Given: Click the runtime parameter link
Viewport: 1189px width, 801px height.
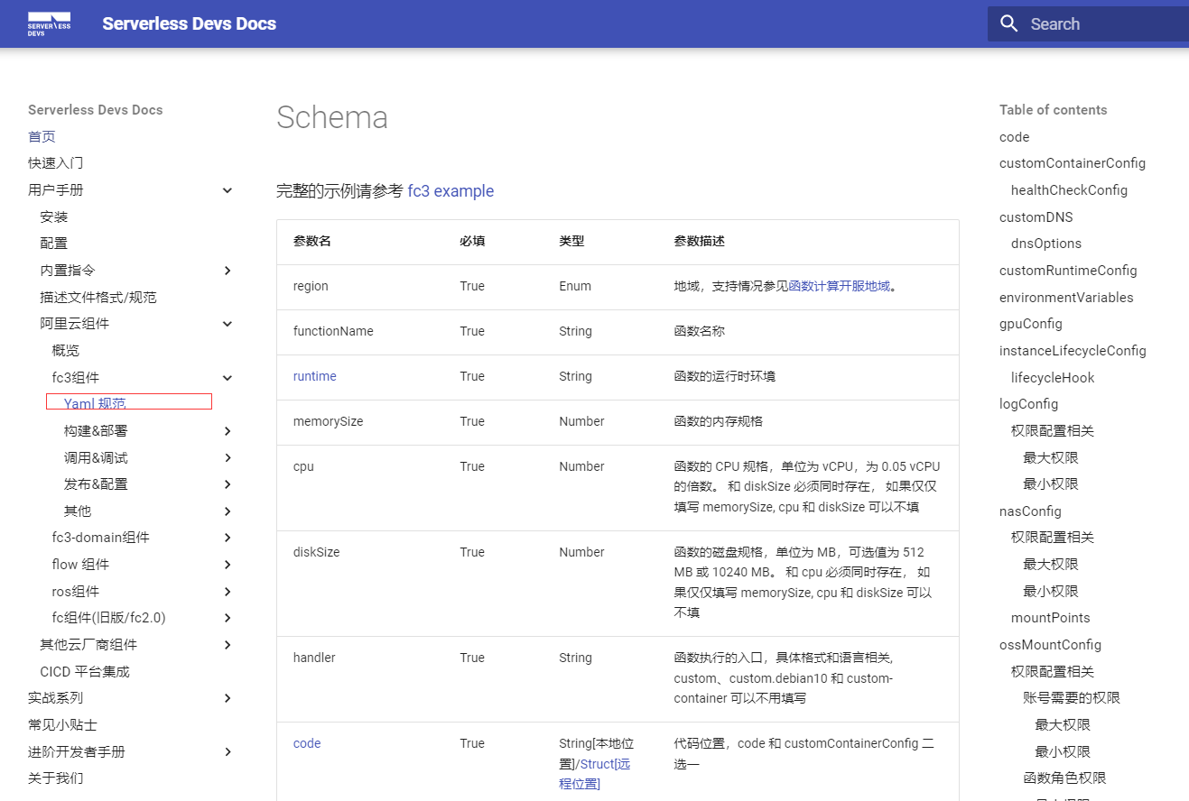Looking at the screenshot, I should click(315, 376).
